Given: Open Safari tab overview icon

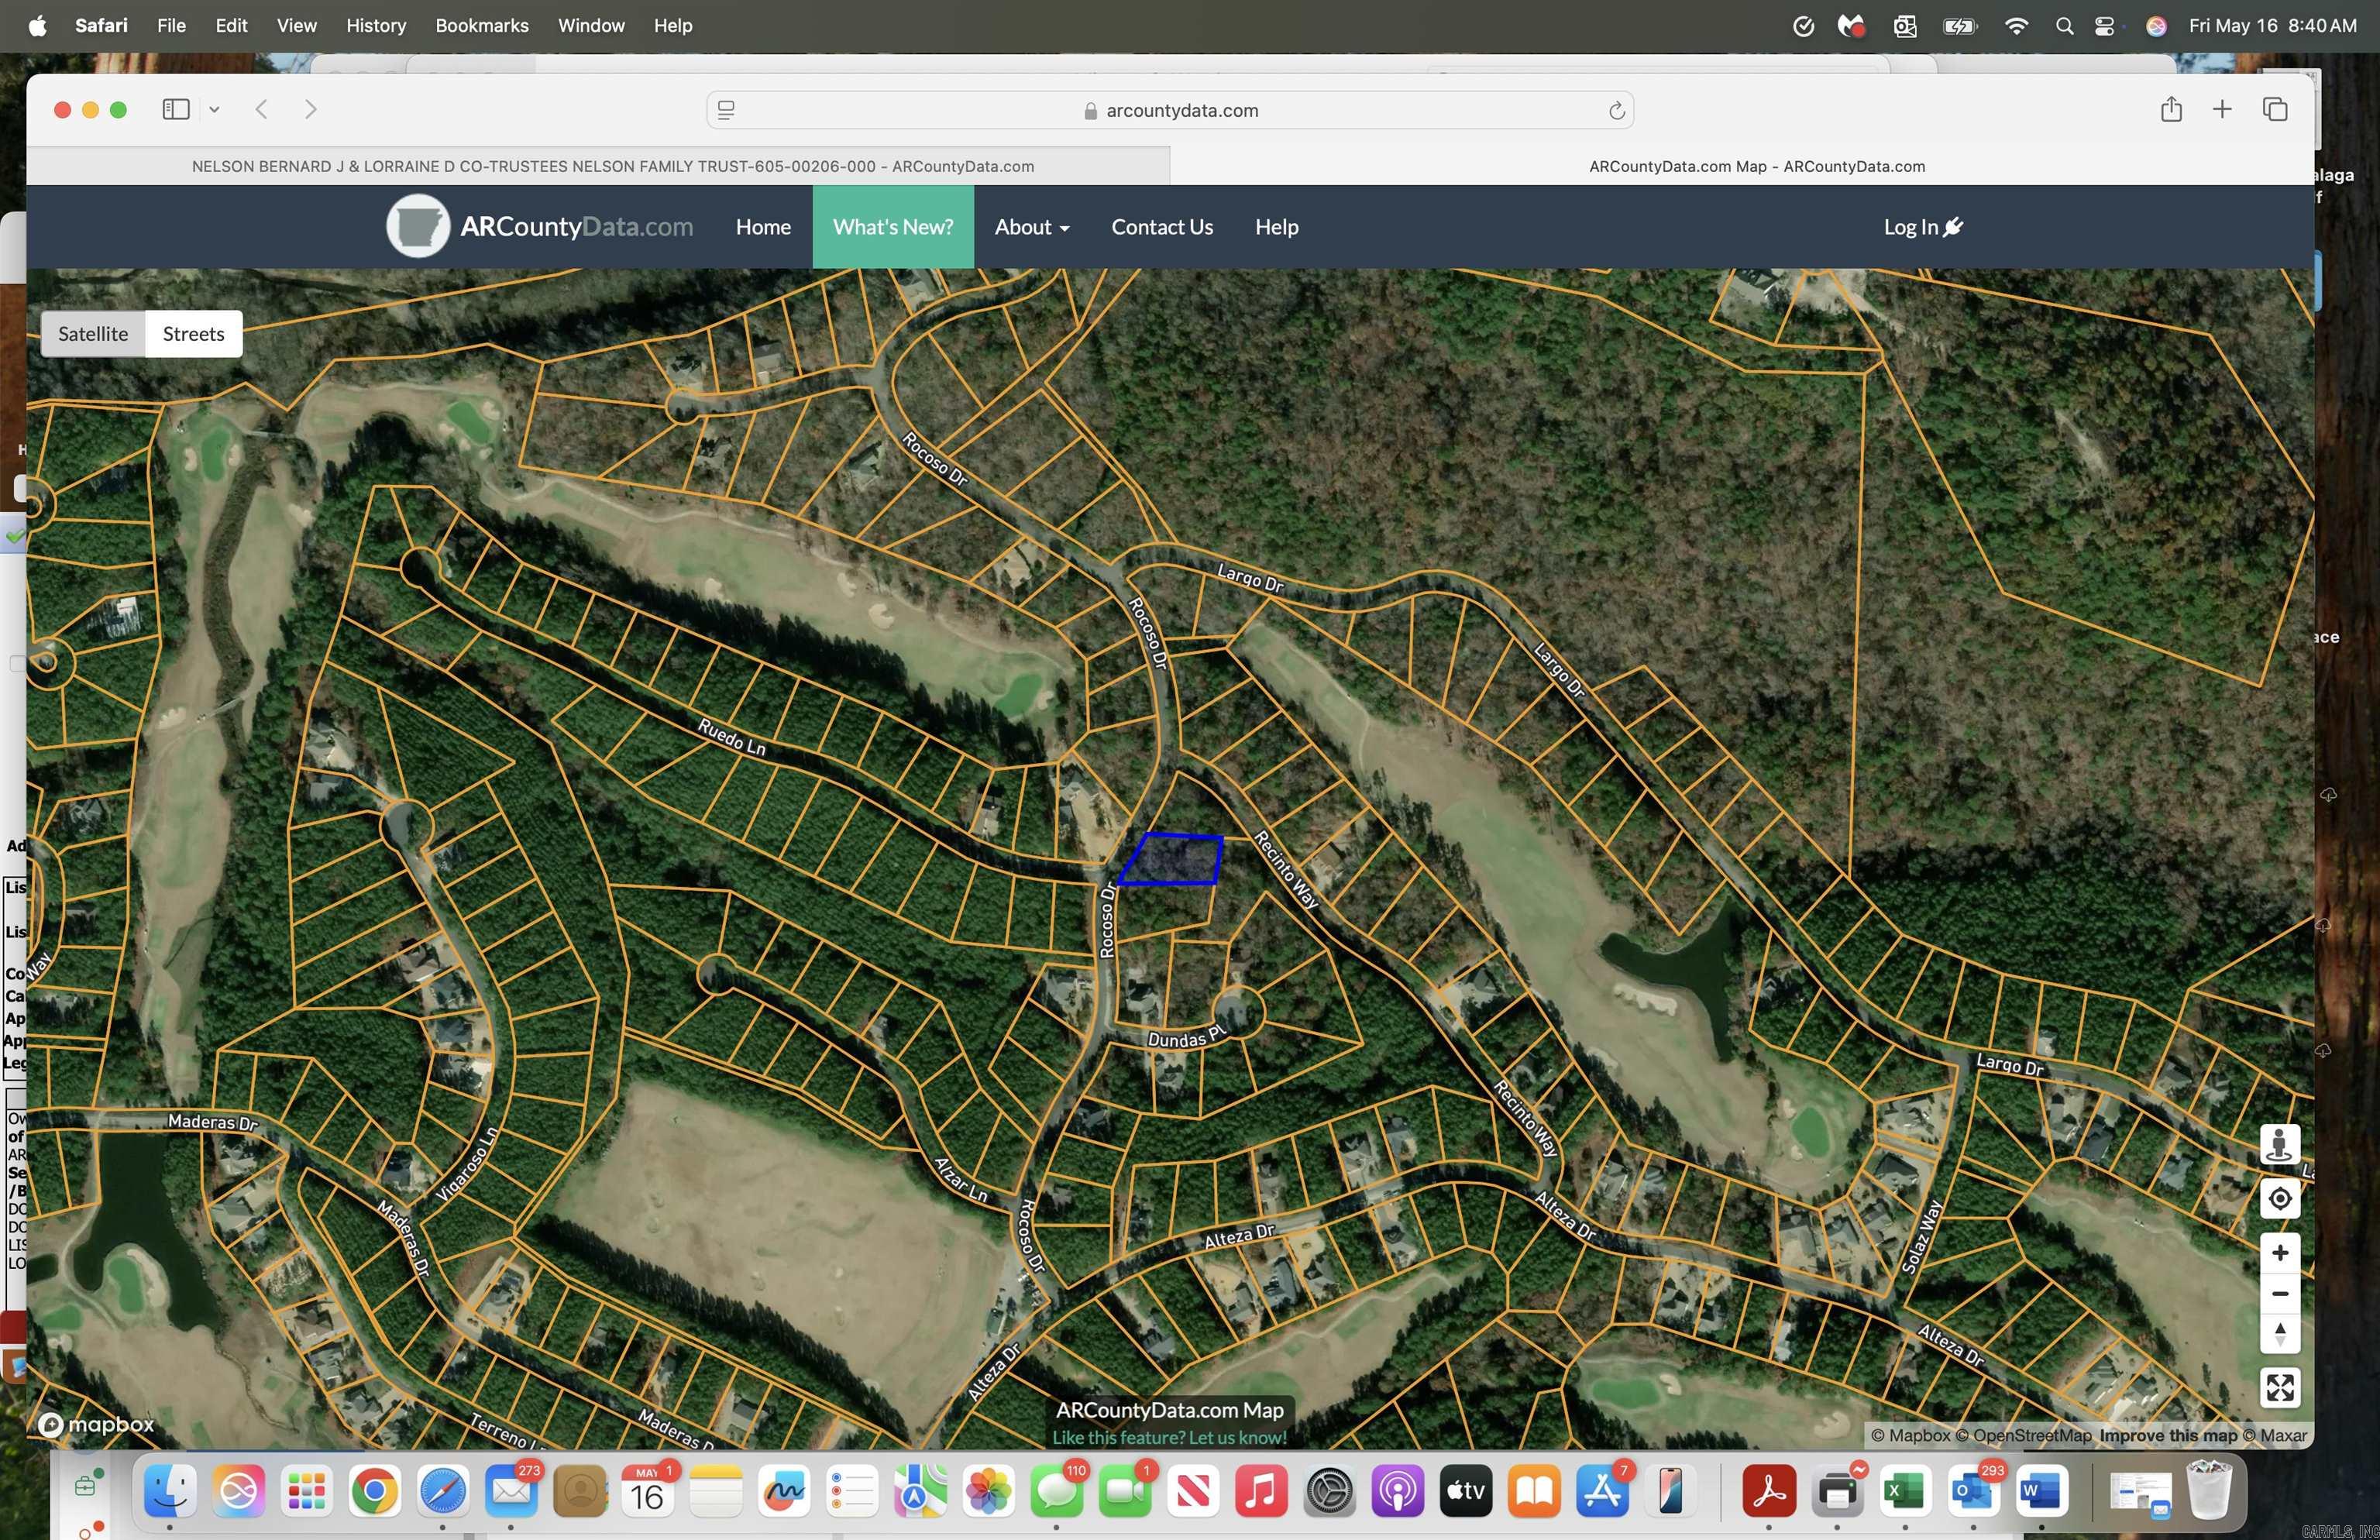Looking at the screenshot, I should pyautogui.click(x=2274, y=109).
